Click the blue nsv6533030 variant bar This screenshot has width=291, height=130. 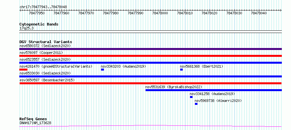coord(150,76)
